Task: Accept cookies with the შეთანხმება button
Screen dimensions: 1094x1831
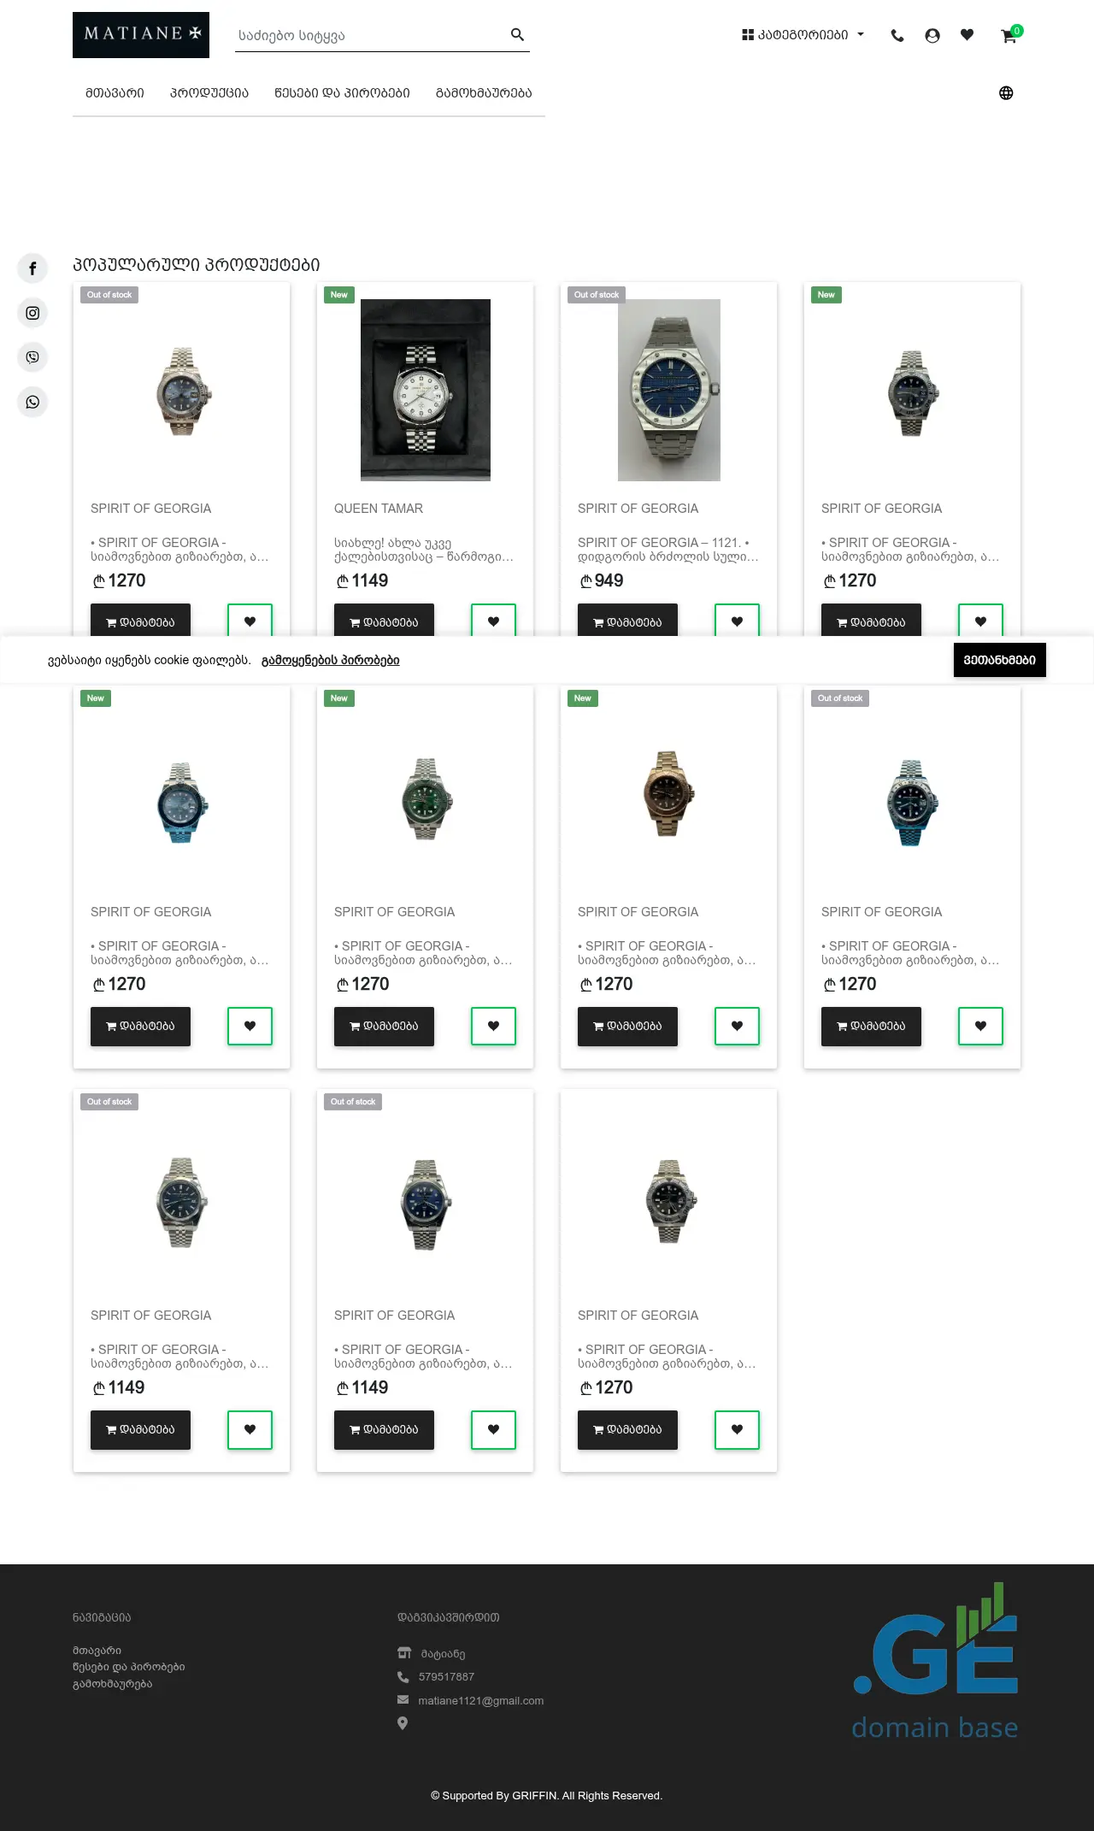Action: [x=999, y=660]
